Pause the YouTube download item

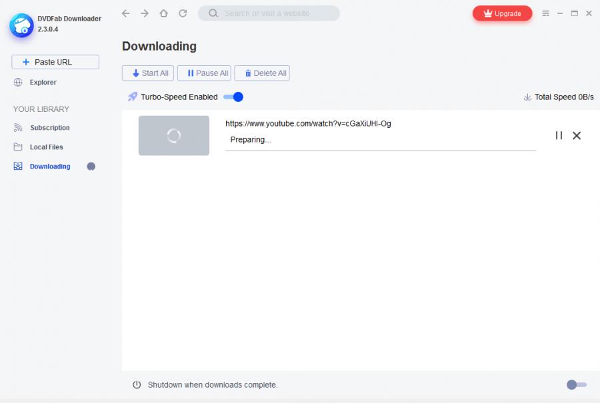pos(559,135)
